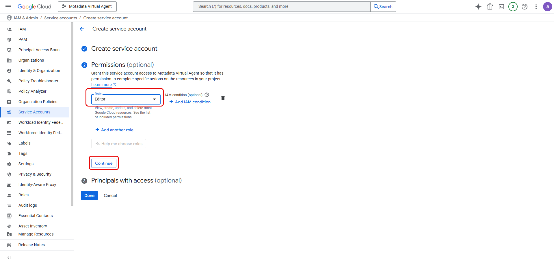Open the notifications badge showing 2
This screenshot has height=264, width=554.
coord(513,6)
